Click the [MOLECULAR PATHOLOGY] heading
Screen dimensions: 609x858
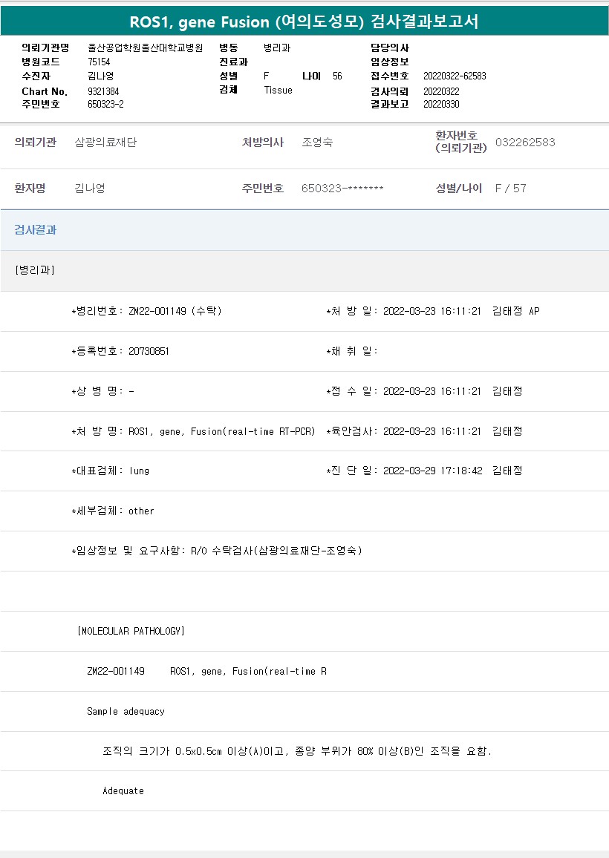click(131, 632)
